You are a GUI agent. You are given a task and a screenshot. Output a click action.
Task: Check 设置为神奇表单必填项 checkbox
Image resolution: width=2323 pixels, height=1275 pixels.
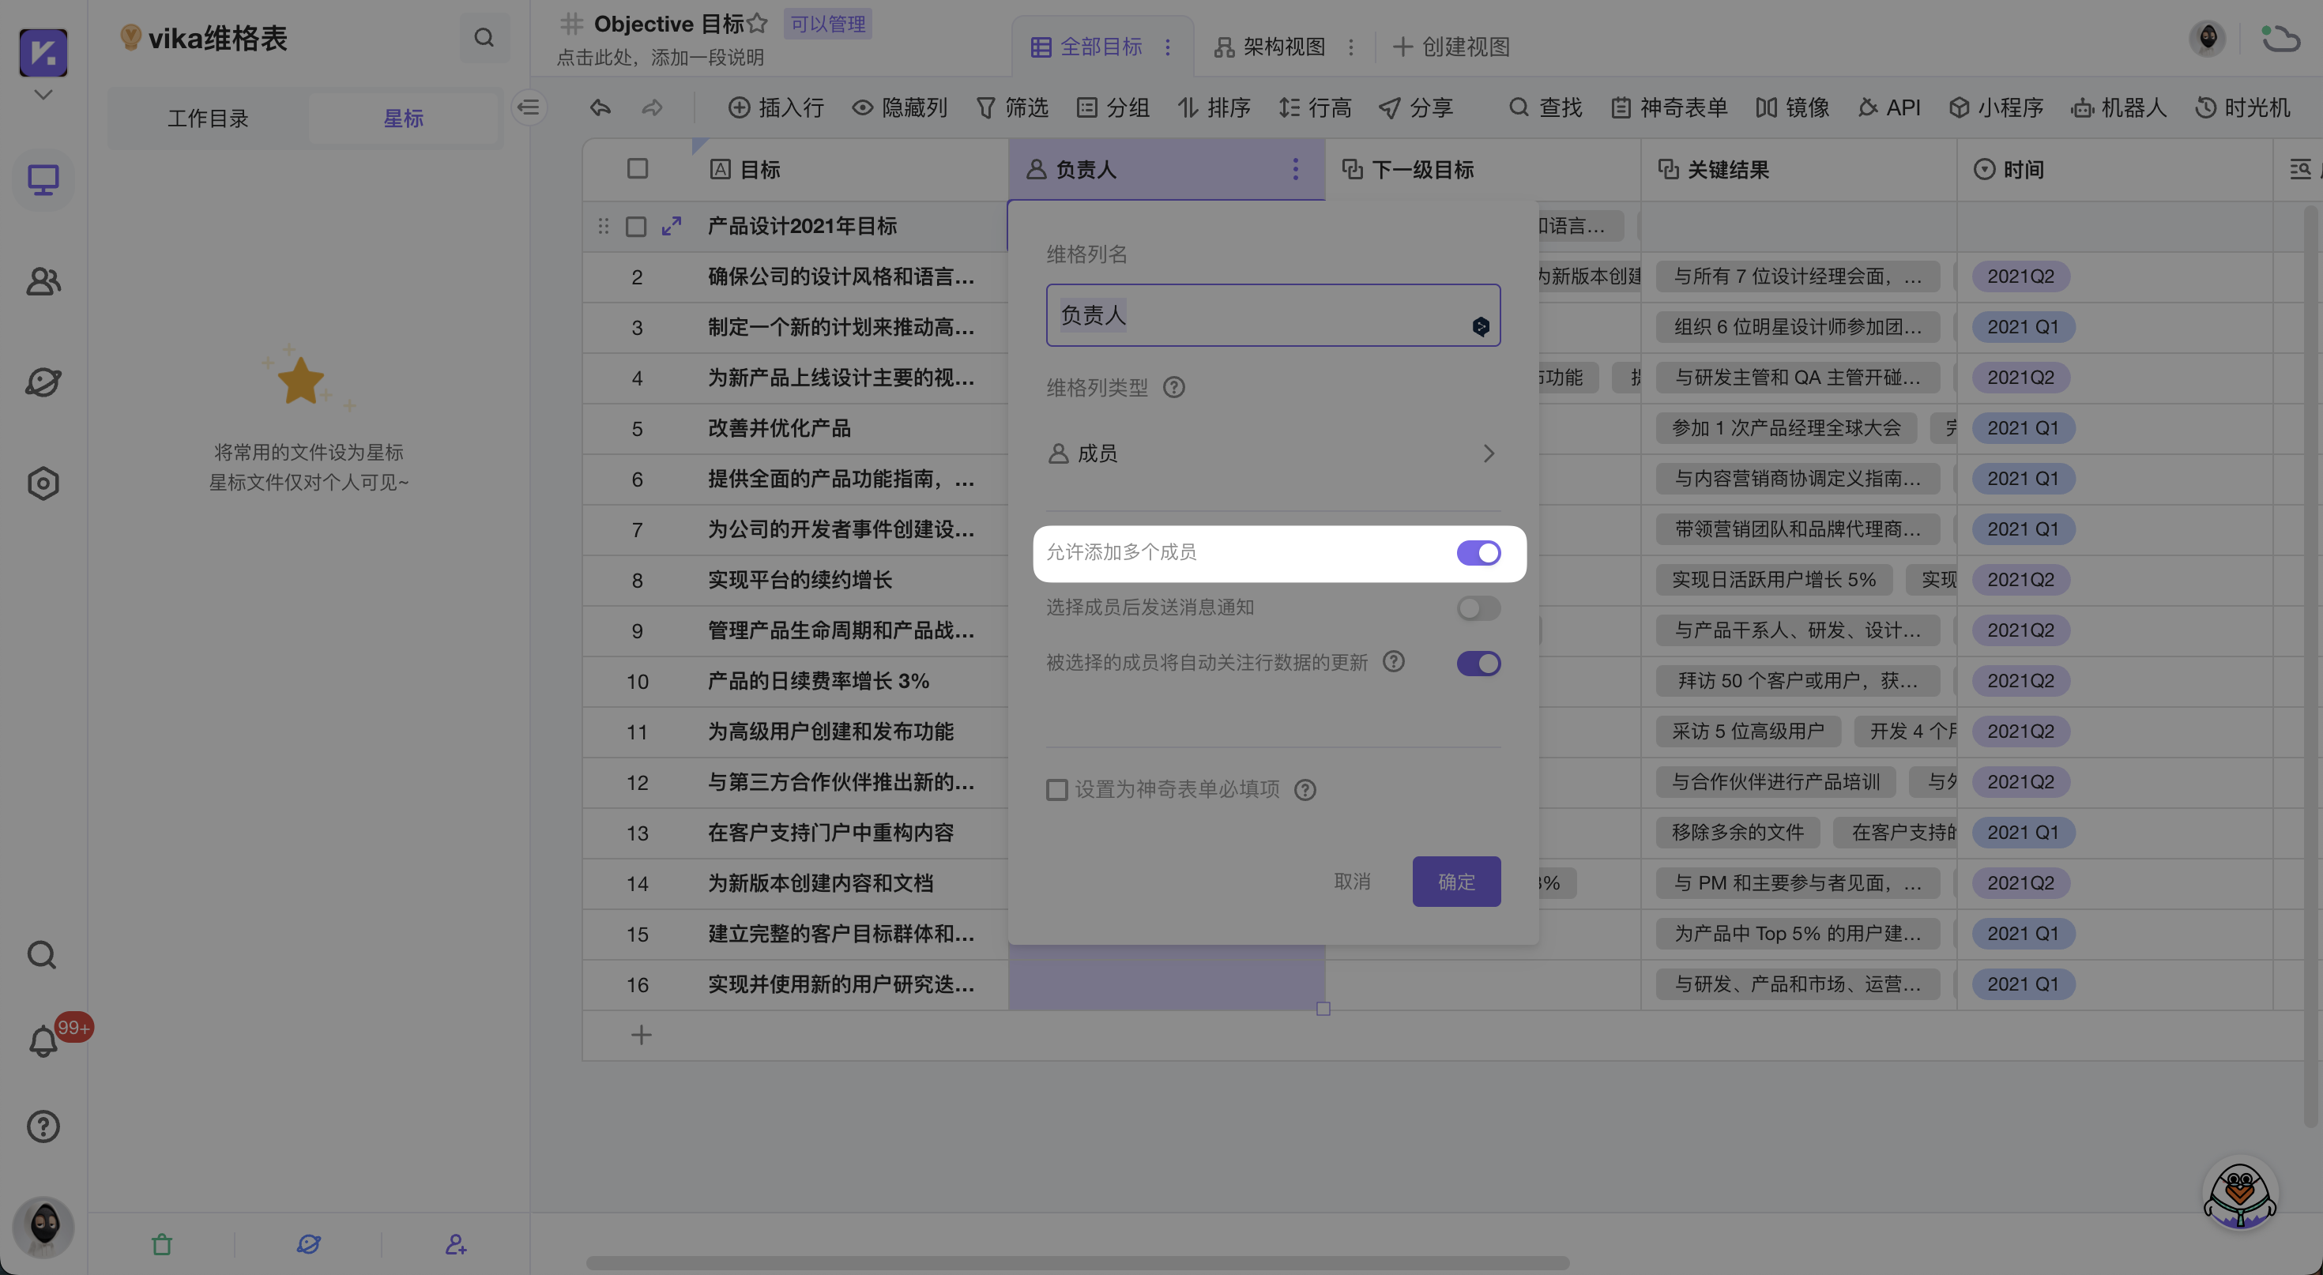click(1057, 790)
